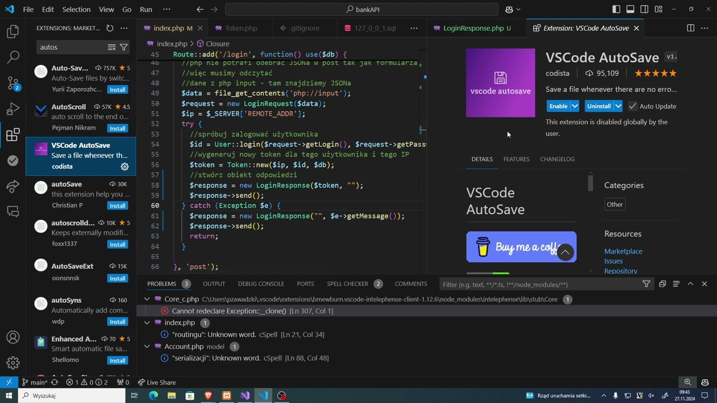
Task: Open Copilot icon in title bar
Action: coord(509,10)
